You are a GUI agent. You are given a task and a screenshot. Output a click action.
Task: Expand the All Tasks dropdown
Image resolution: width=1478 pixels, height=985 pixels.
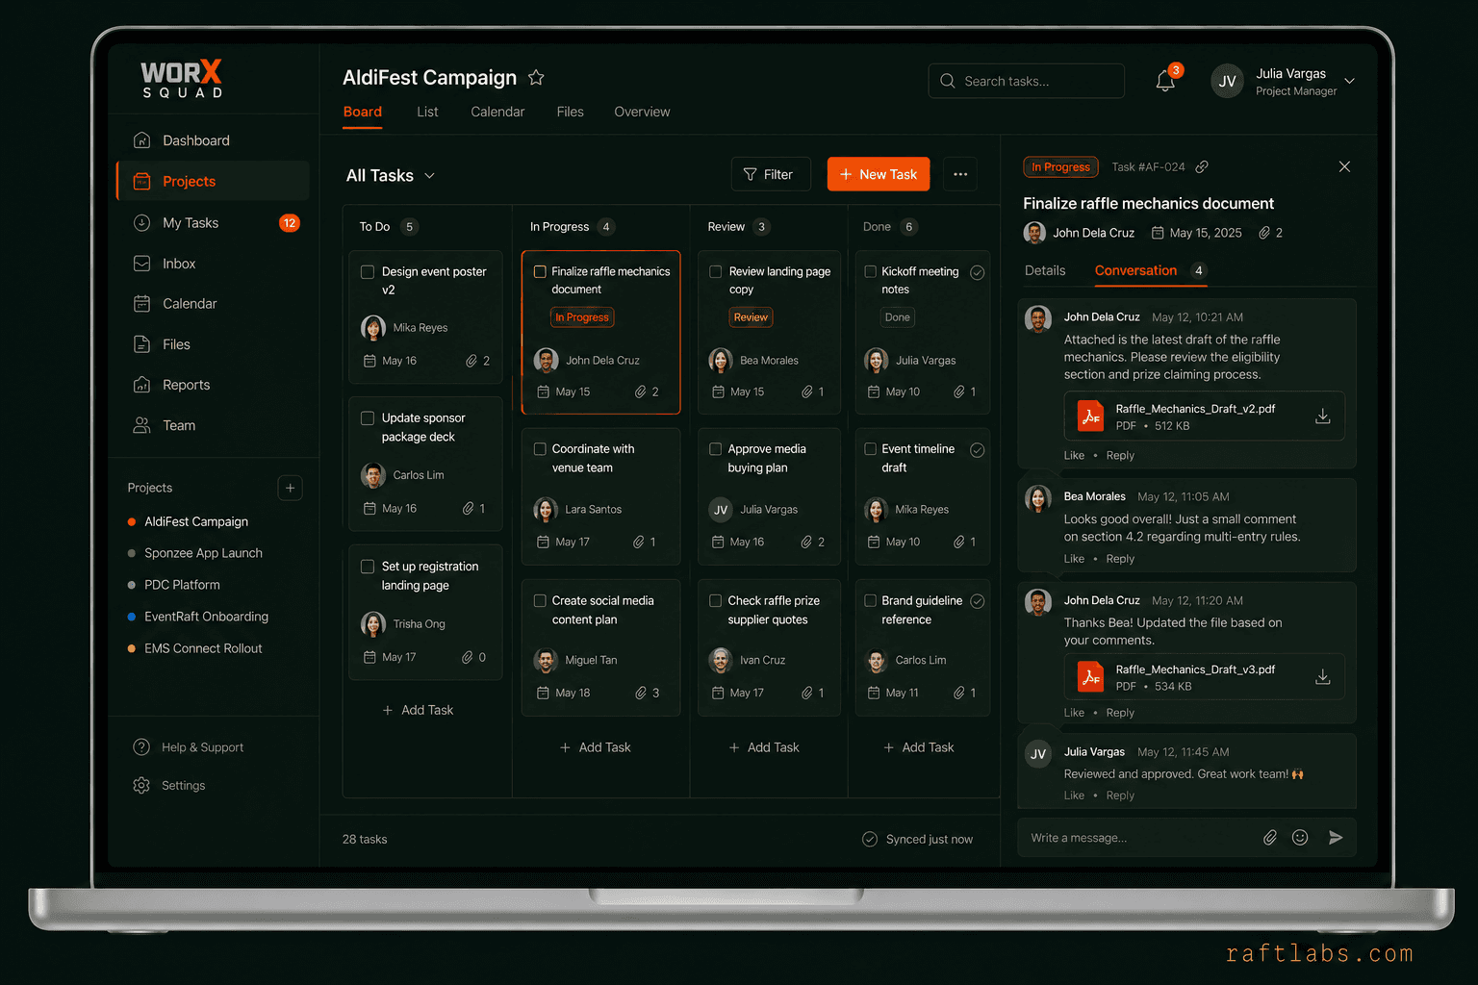coord(391,175)
